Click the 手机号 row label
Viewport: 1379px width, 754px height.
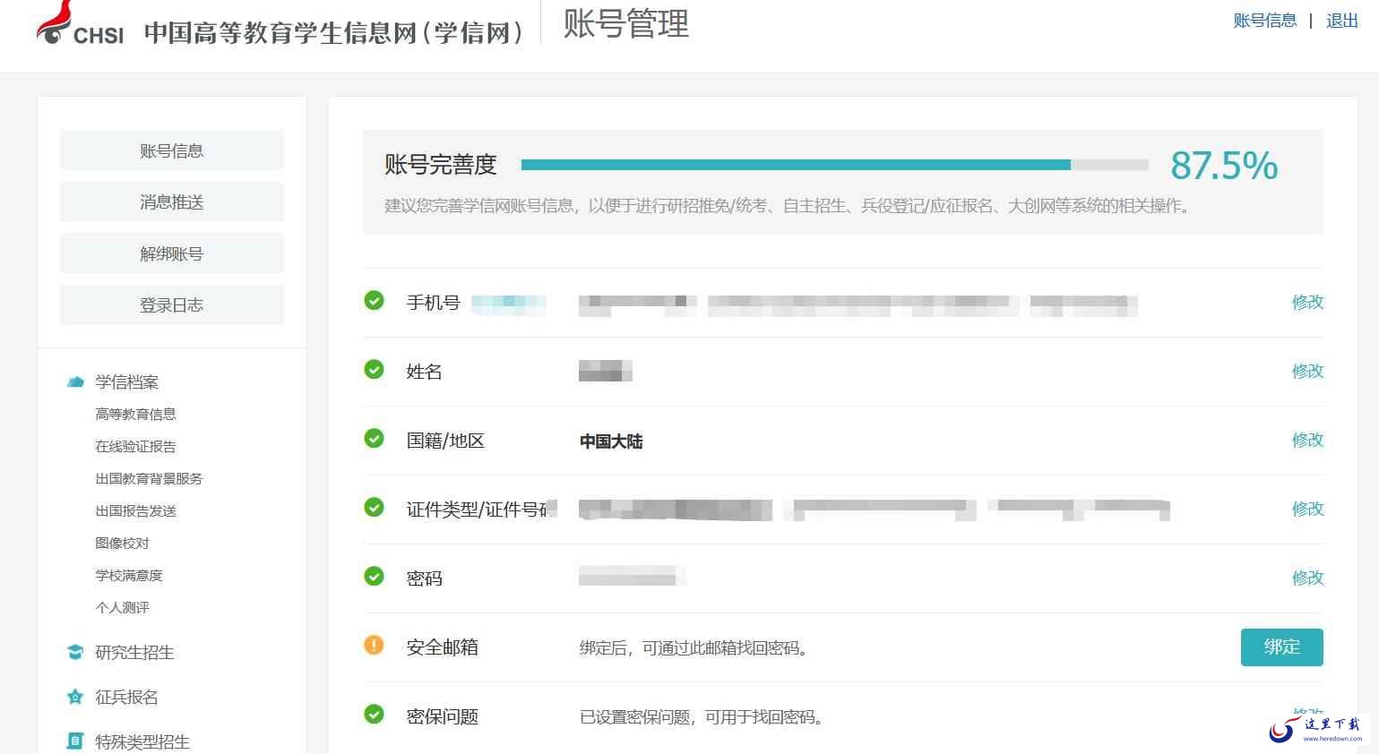[433, 303]
